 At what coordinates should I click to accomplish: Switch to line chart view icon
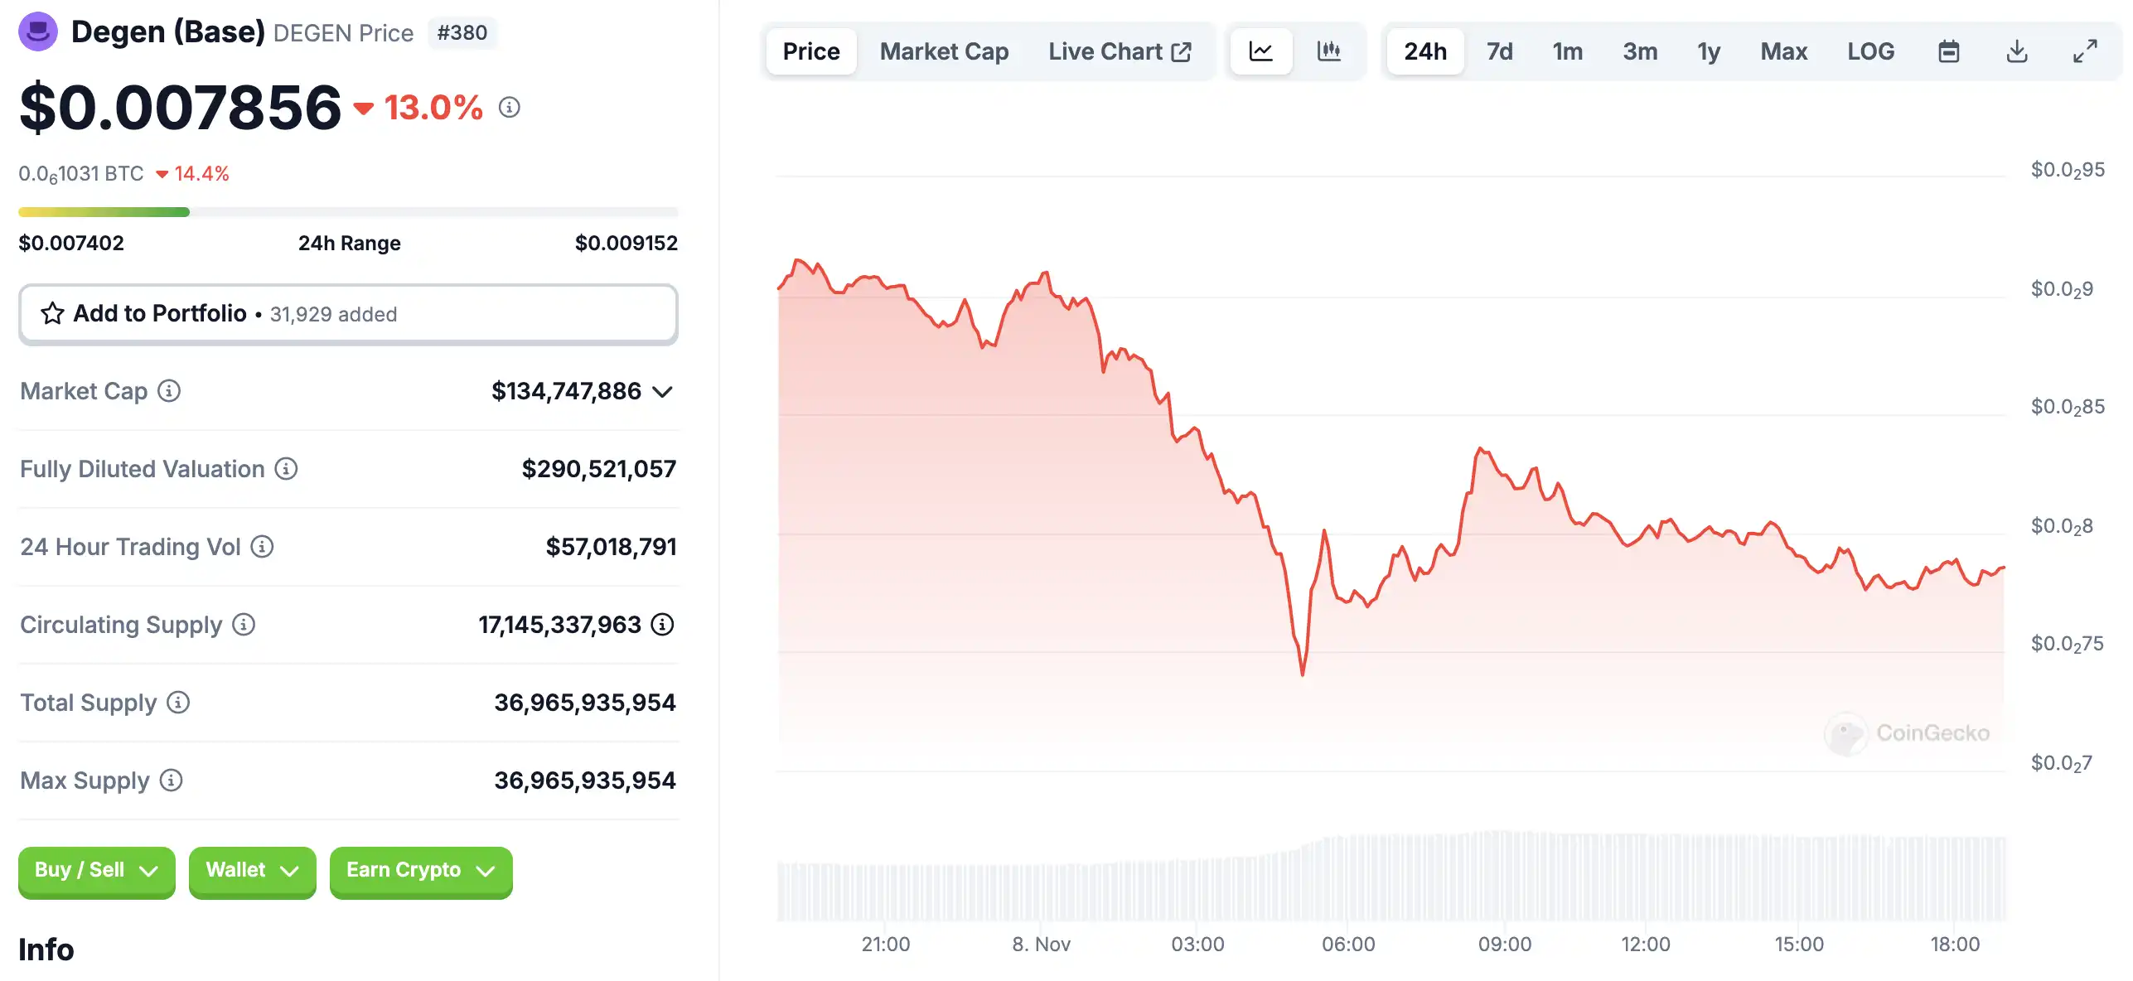point(1260,51)
